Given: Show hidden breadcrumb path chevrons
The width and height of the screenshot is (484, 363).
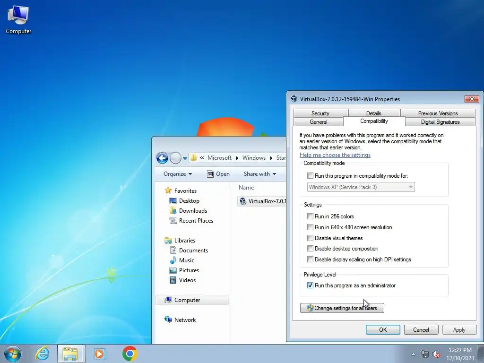Looking at the screenshot, I should tap(202, 158).
